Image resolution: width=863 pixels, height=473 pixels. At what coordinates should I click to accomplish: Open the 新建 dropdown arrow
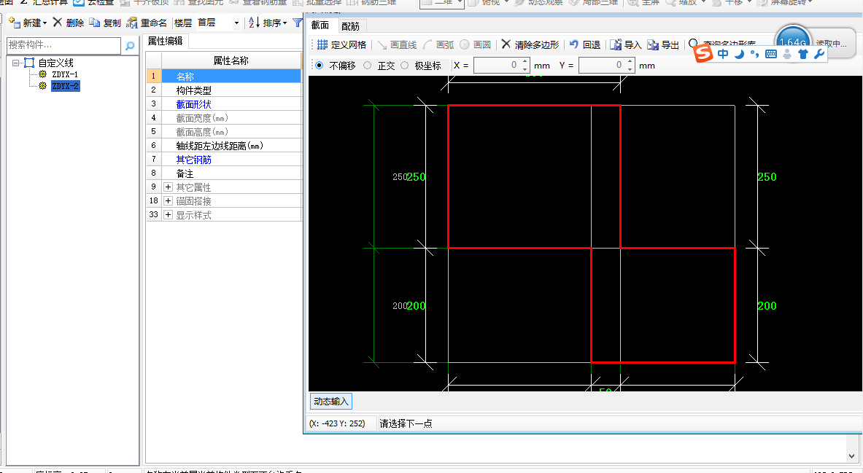tap(44, 23)
